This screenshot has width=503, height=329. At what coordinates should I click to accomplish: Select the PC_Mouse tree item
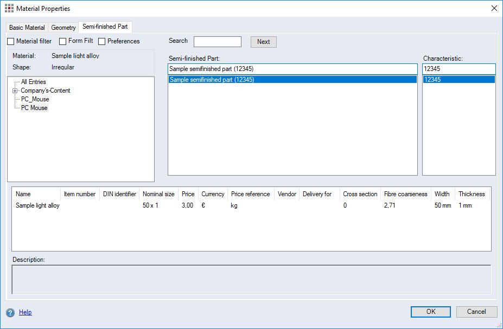click(x=35, y=99)
